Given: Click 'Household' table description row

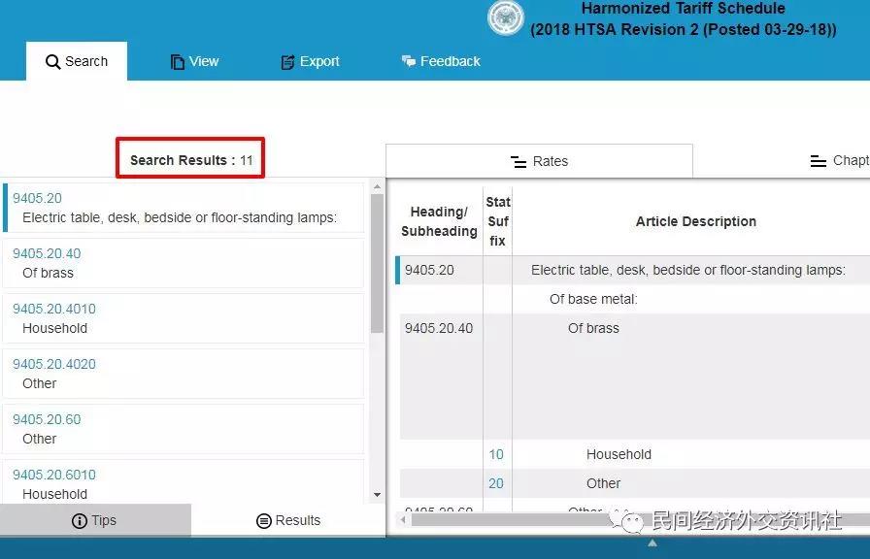Looking at the screenshot, I should [x=619, y=455].
